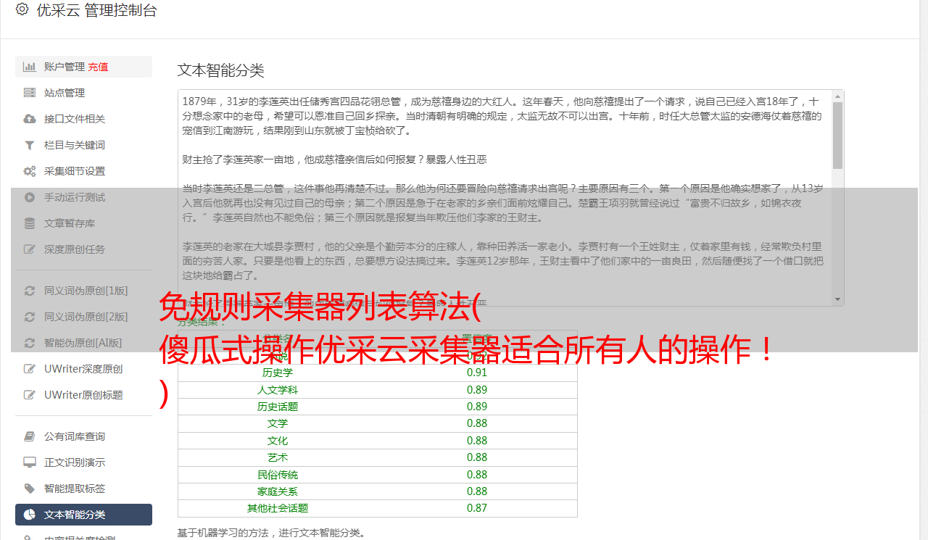Open UWriter原创标题 in the sidebar
Viewport: 928px width, 540px height.
(x=83, y=395)
